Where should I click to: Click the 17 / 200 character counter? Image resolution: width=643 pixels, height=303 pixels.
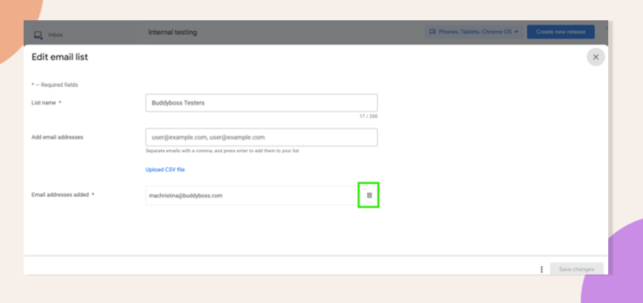369,117
